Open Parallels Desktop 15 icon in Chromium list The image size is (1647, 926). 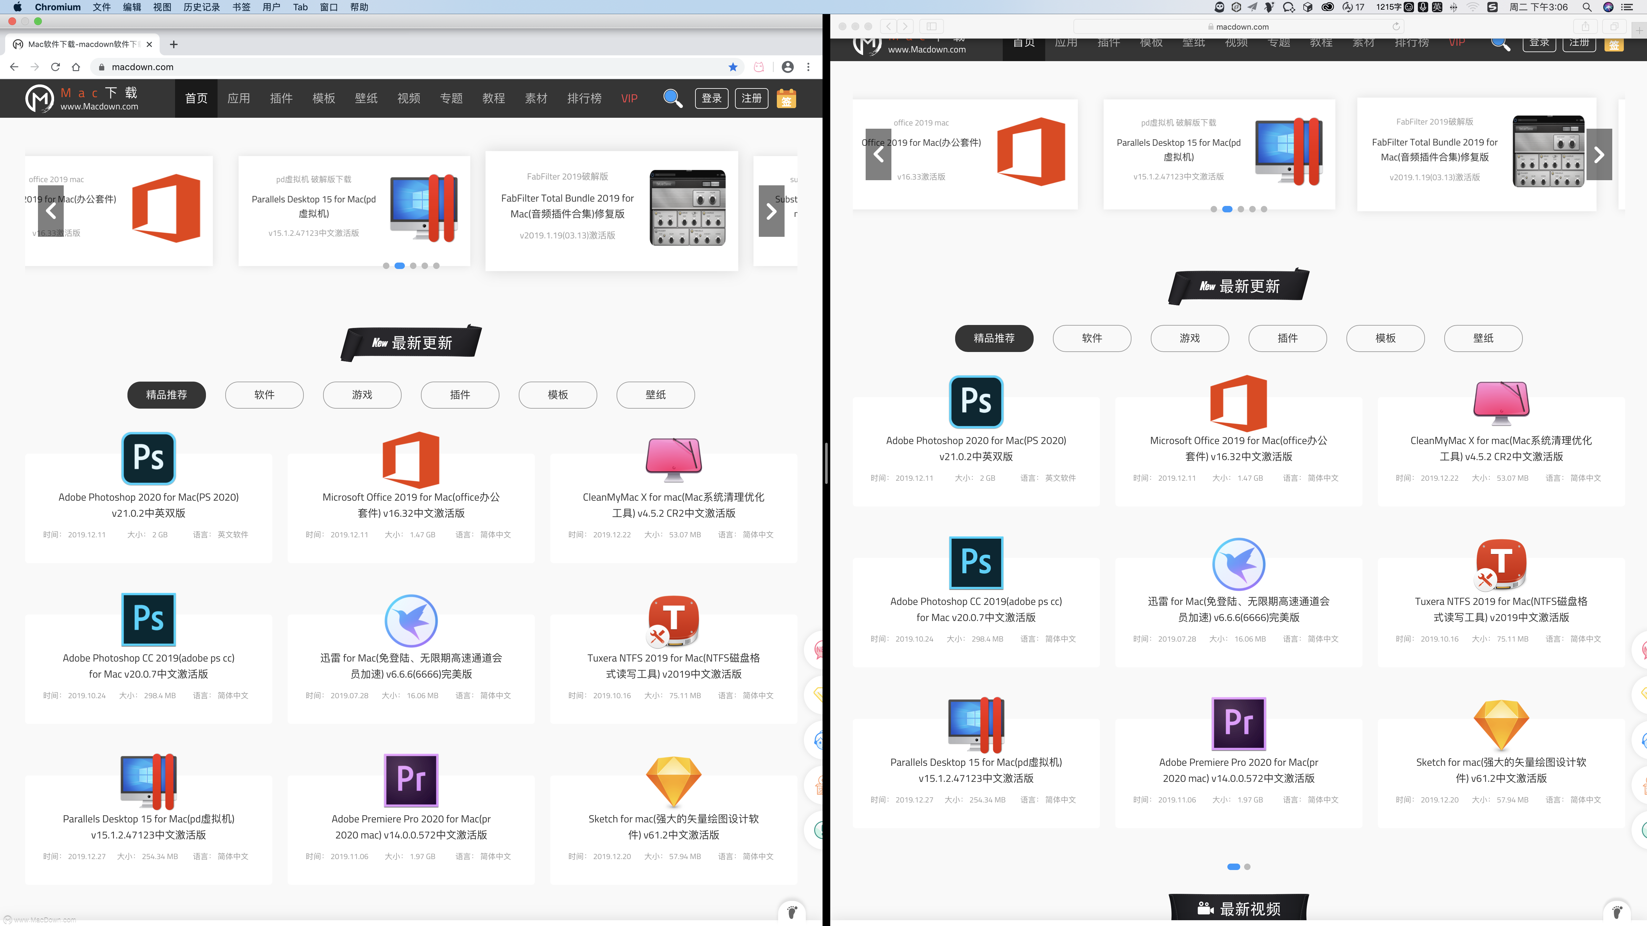tap(148, 781)
